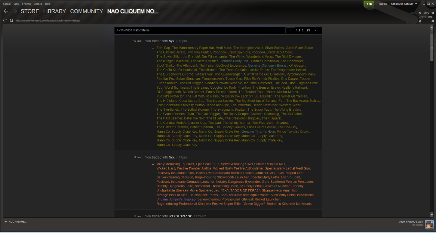Open the home page via house icon
The width and height of the screenshot is (436, 233).
point(11,21)
